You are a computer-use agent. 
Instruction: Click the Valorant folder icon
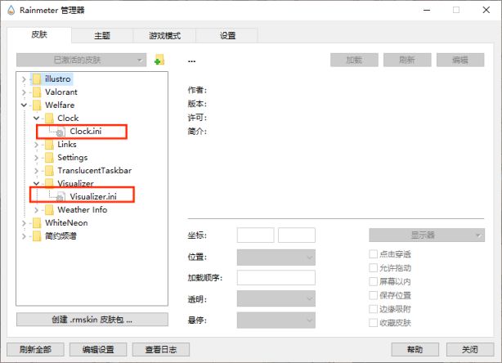(x=37, y=92)
